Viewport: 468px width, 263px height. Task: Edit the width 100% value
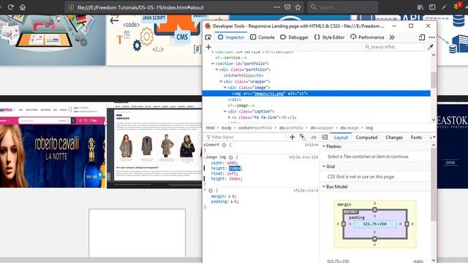pos(232,163)
